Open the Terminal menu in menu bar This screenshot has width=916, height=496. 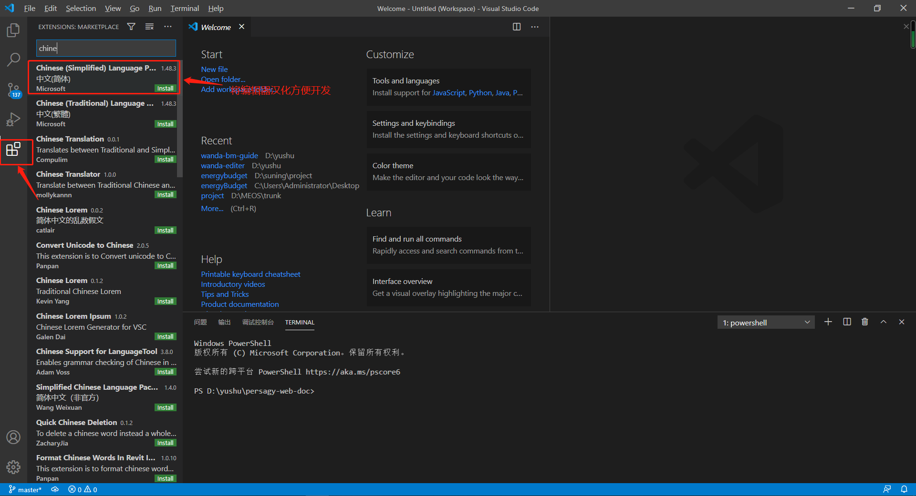click(184, 8)
